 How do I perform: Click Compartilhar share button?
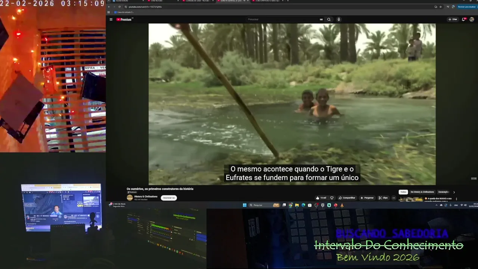click(x=347, y=198)
